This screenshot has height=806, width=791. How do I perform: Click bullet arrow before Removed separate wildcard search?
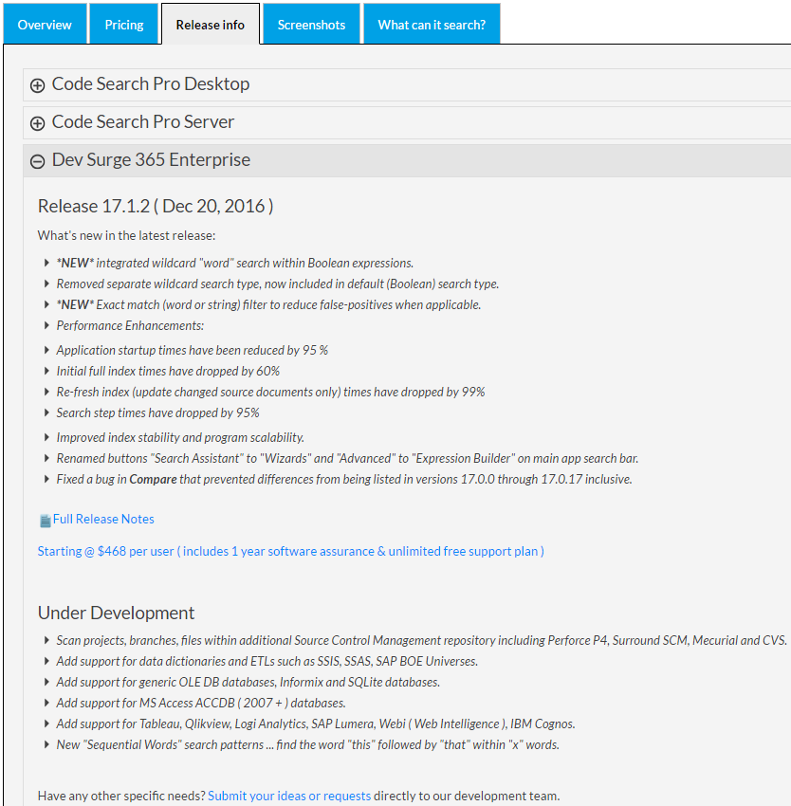tap(46, 284)
